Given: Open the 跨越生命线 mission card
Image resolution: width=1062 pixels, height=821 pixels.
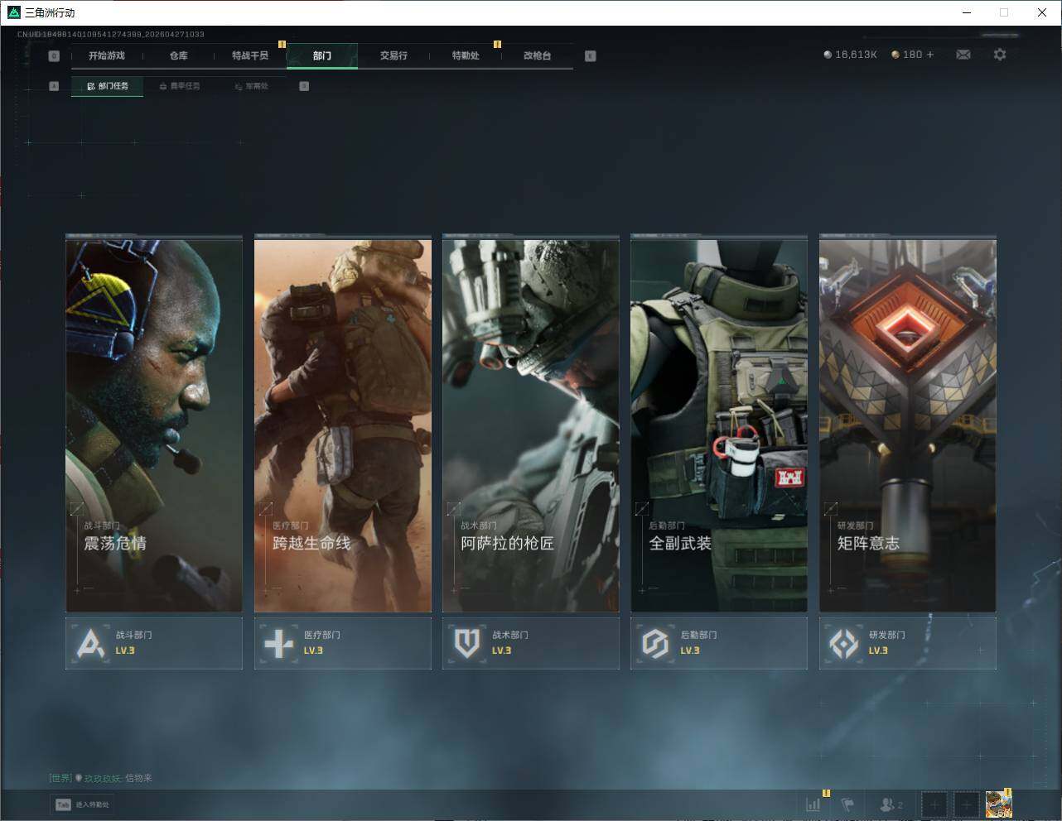Looking at the screenshot, I should (x=343, y=425).
